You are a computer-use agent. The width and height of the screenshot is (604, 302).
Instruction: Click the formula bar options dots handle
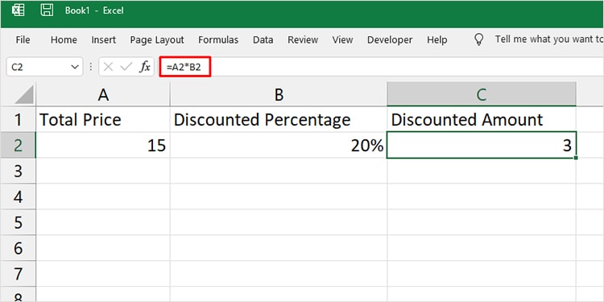tap(90, 67)
